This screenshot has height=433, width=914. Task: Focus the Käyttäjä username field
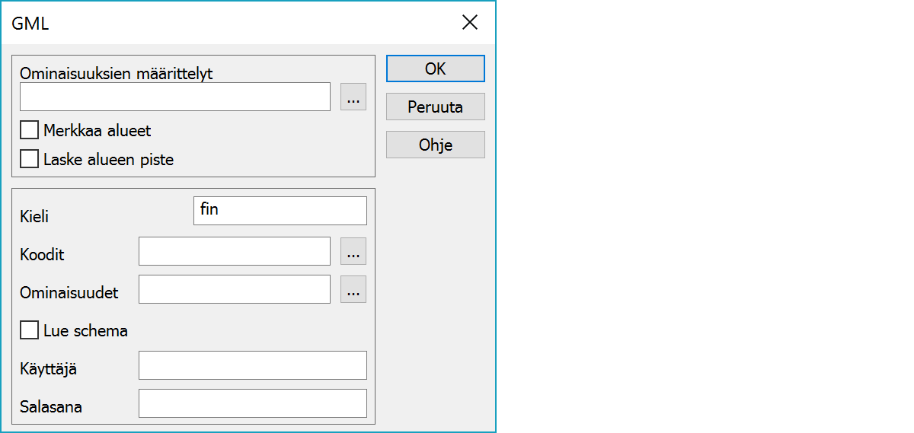(x=253, y=365)
